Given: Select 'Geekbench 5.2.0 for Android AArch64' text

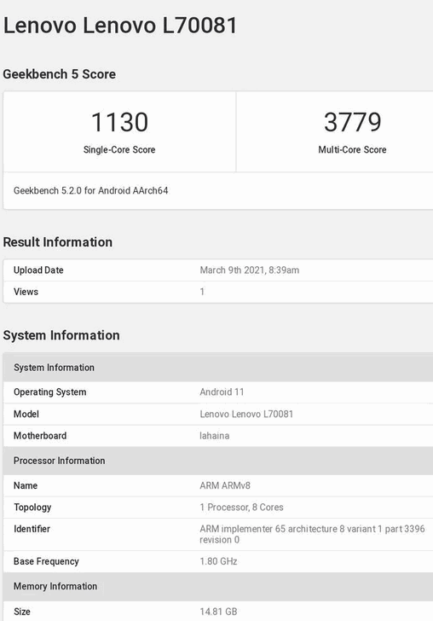Looking at the screenshot, I should coord(90,190).
